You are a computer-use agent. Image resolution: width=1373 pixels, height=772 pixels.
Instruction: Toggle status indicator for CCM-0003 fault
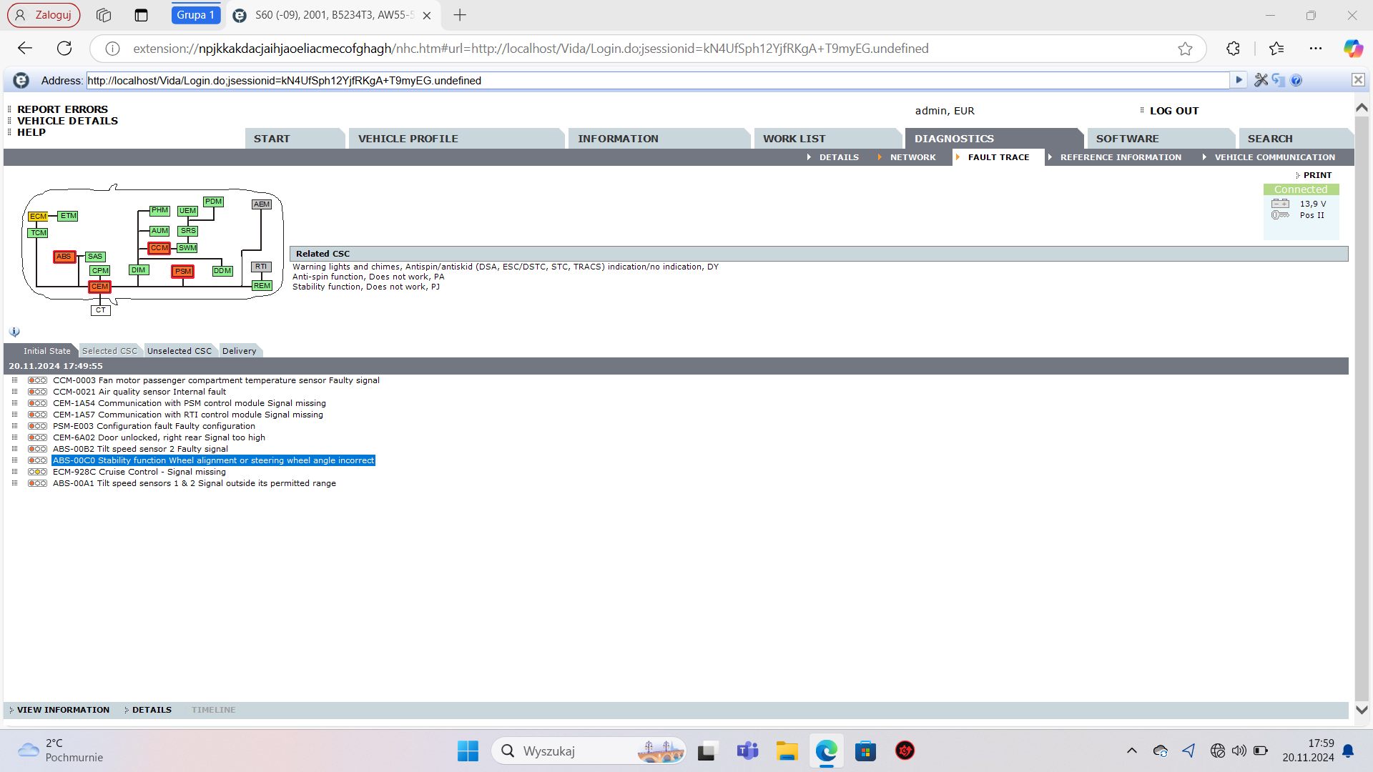(37, 380)
